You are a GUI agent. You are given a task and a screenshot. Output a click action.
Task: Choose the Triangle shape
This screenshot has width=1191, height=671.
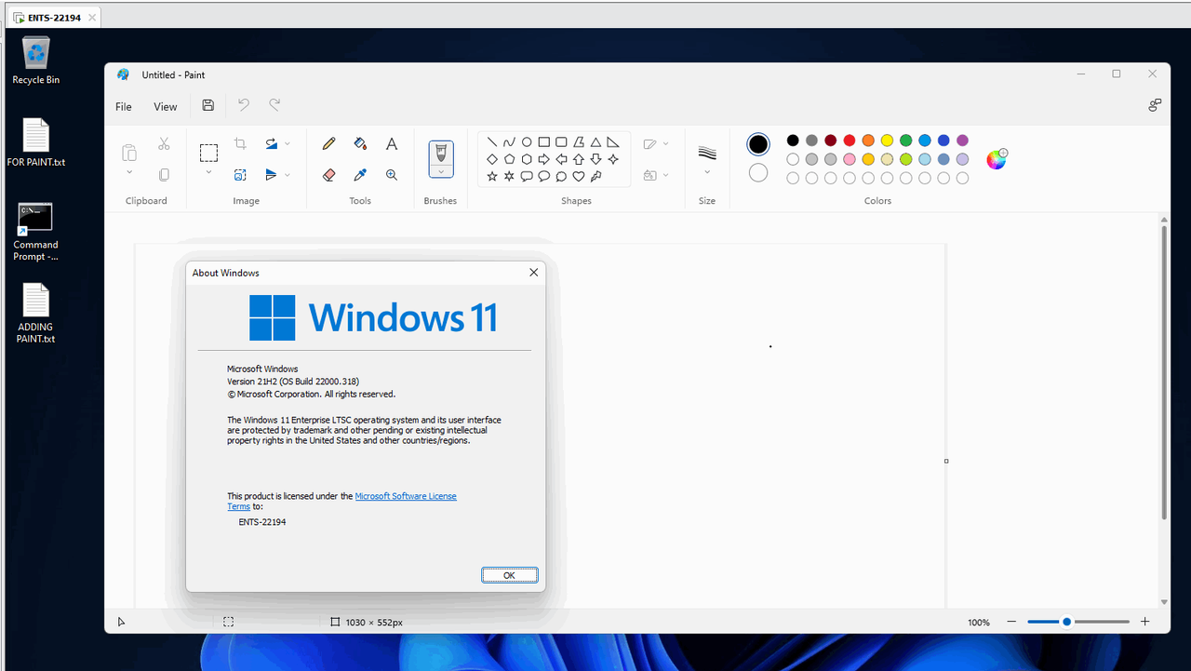pyautogui.click(x=595, y=142)
